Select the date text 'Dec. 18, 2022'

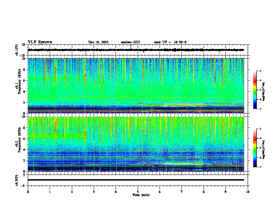(x=98, y=42)
